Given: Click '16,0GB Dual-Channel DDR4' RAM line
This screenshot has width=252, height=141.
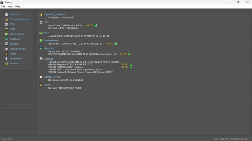Looking at the screenshot, I should tap(79, 36).
